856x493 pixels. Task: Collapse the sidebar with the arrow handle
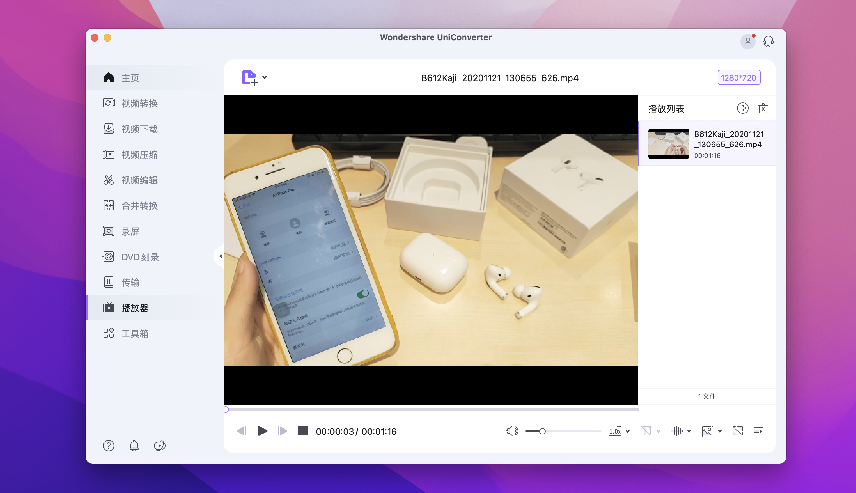220,256
